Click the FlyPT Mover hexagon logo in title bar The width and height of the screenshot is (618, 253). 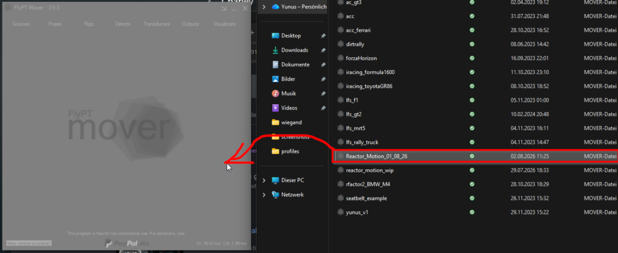[x=7, y=8]
